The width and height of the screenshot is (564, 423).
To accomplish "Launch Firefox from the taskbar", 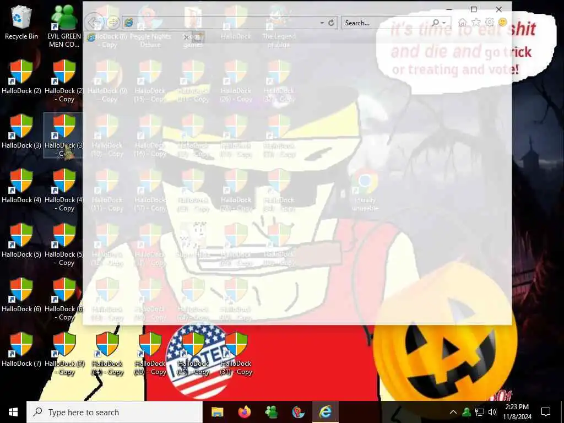I will point(244,412).
